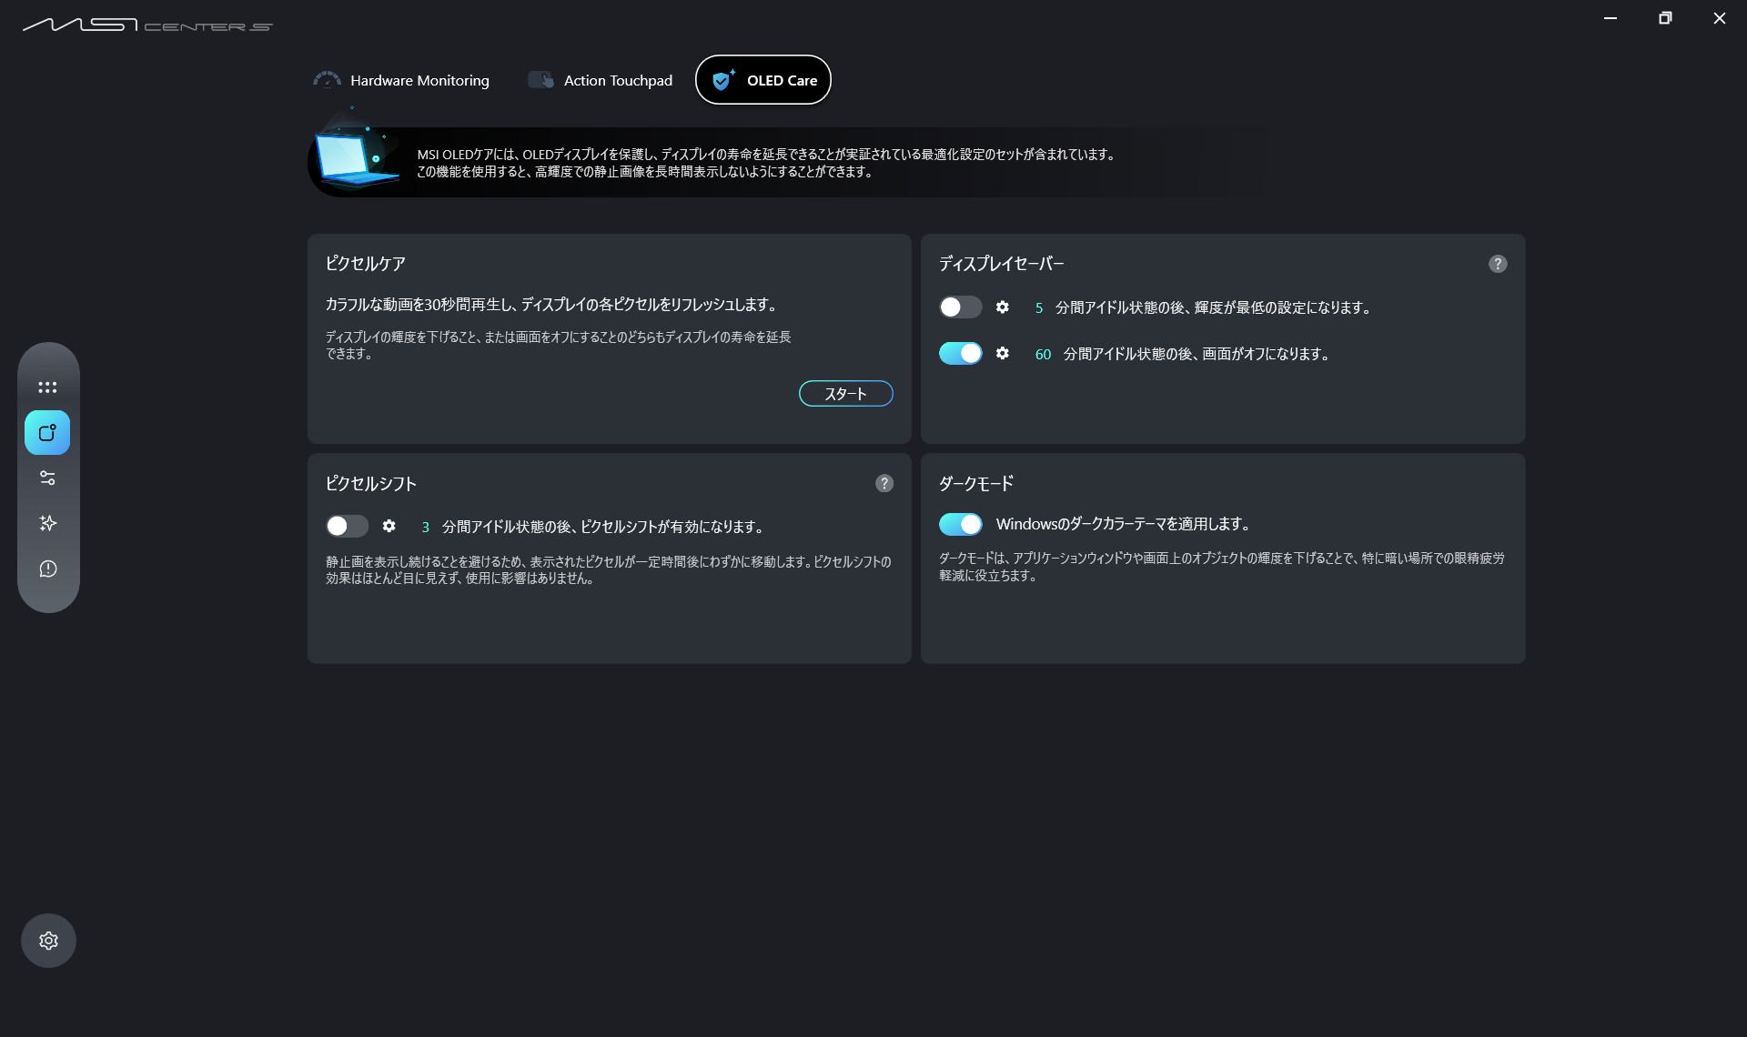1747x1037 pixels.
Task: Click the OLED Care shield icon
Action: click(722, 80)
